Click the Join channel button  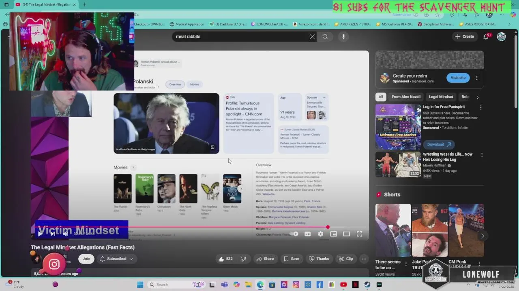[x=86, y=259]
